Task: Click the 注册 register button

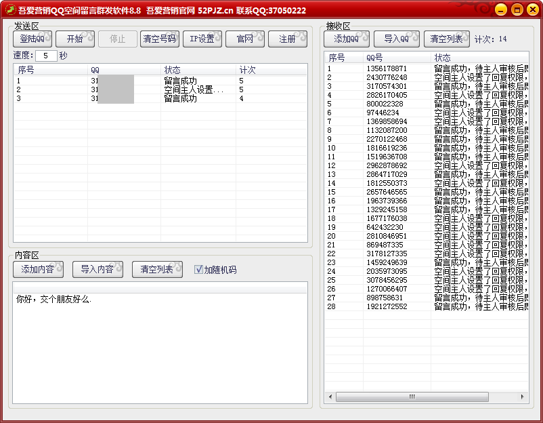Action: click(287, 39)
